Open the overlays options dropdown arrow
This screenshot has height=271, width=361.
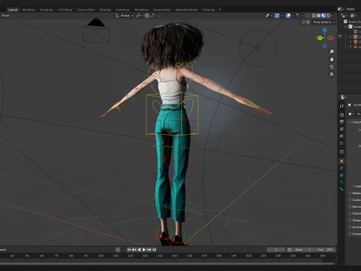point(293,16)
